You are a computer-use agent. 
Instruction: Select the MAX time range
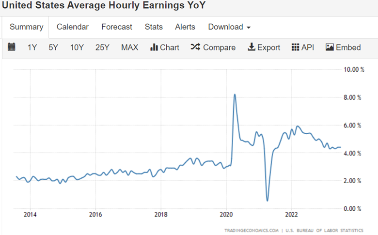[130, 47]
